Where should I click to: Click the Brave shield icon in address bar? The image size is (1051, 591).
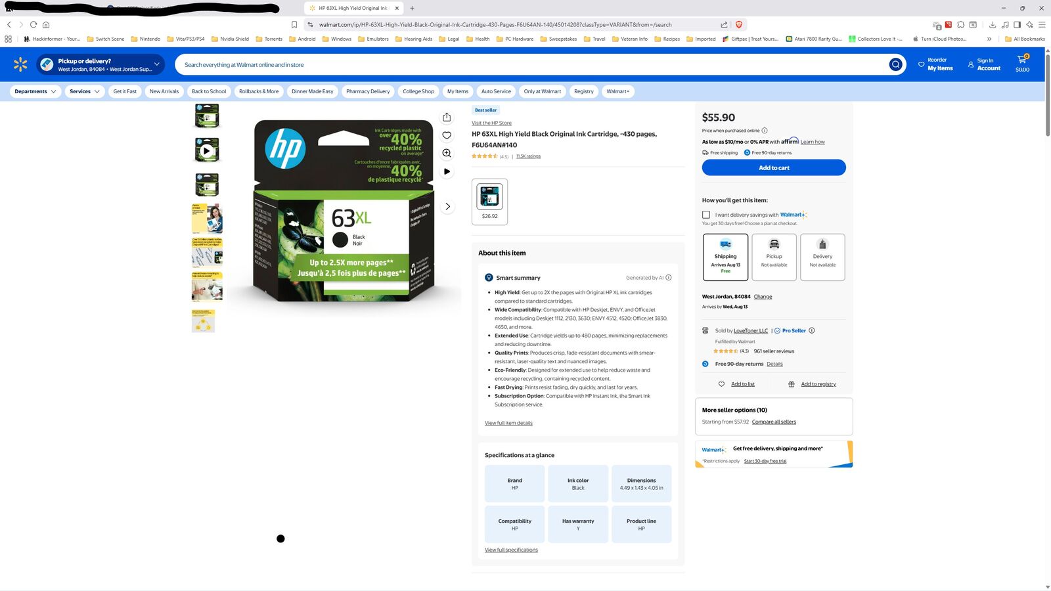739,25
